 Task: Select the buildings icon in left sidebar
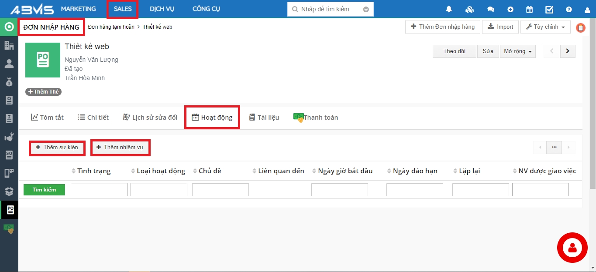[x=9, y=45]
